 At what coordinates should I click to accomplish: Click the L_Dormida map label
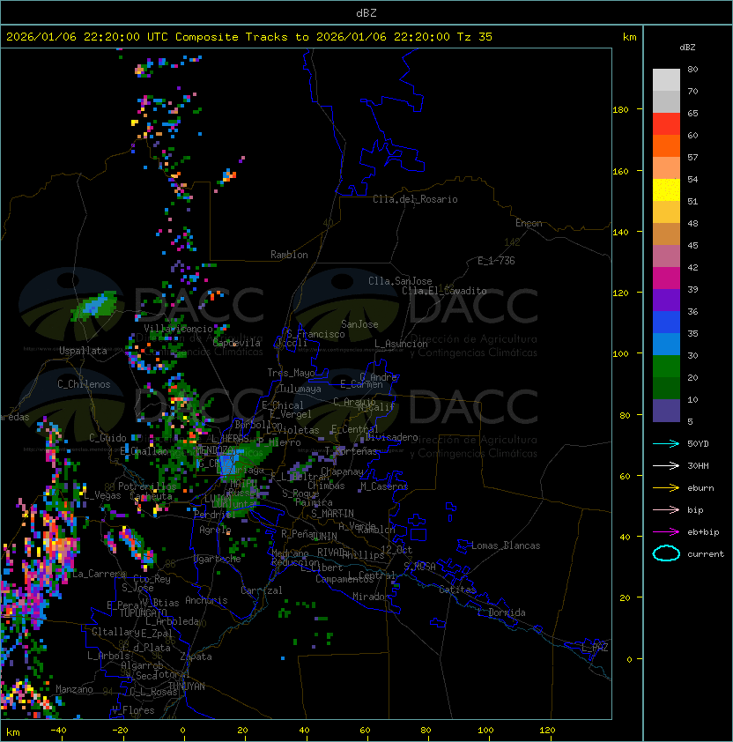tap(501, 612)
